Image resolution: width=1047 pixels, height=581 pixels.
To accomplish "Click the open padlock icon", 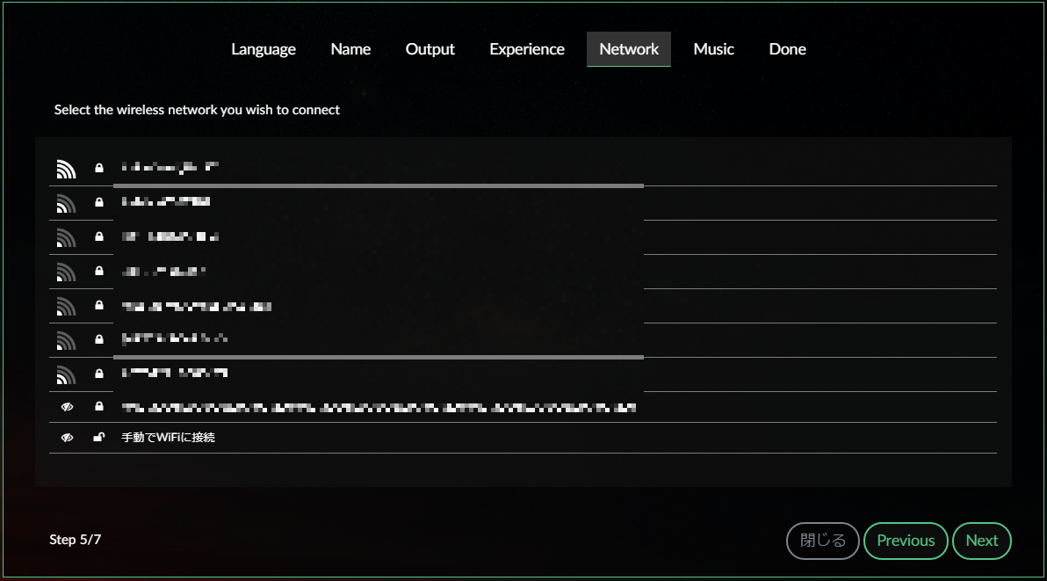I will pos(99,438).
